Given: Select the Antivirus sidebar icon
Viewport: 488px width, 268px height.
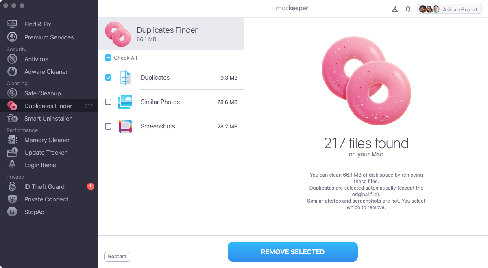Looking at the screenshot, I should point(12,59).
